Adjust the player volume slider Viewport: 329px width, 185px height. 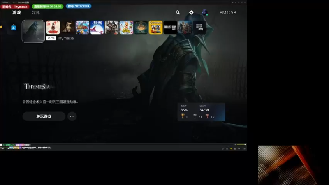[241, 145]
